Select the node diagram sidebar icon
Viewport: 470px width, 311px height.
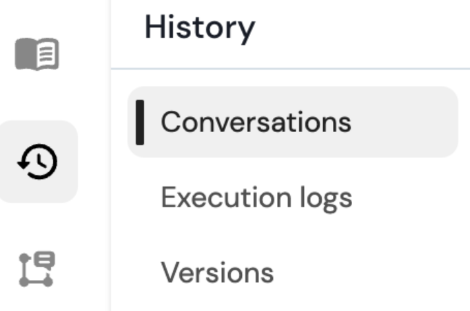[37, 269]
